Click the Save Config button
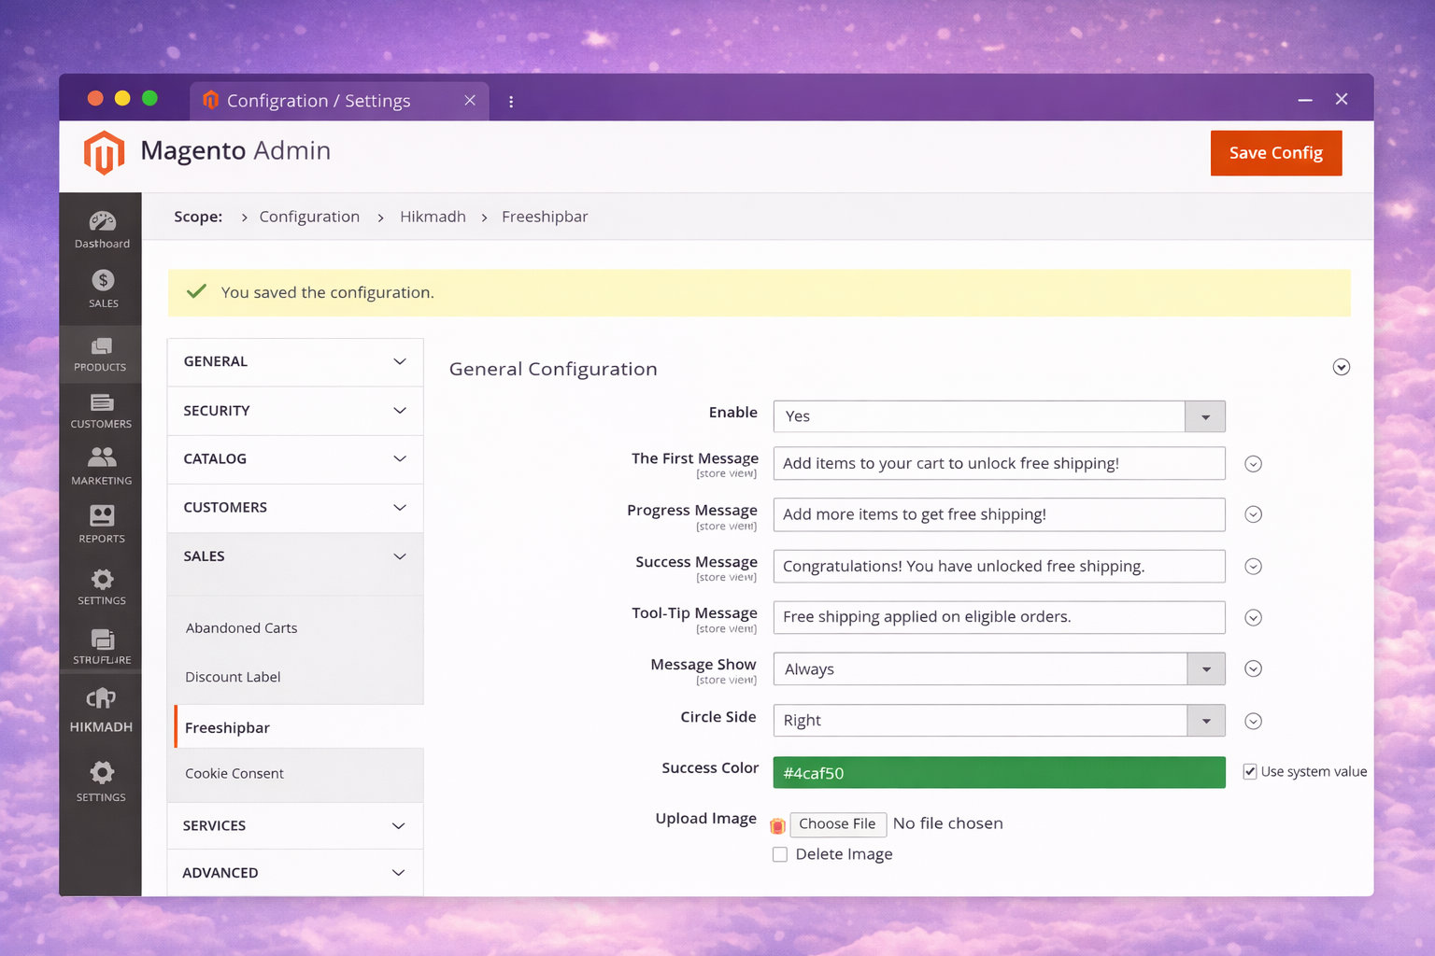Viewport: 1435px width, 956px height. click(x=1275, y=153)
